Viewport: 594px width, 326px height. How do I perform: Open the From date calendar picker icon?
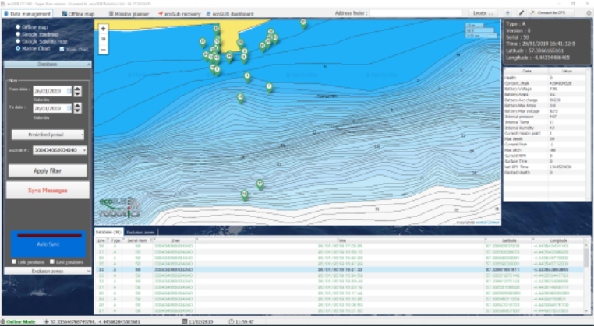[x=70, y=91]
